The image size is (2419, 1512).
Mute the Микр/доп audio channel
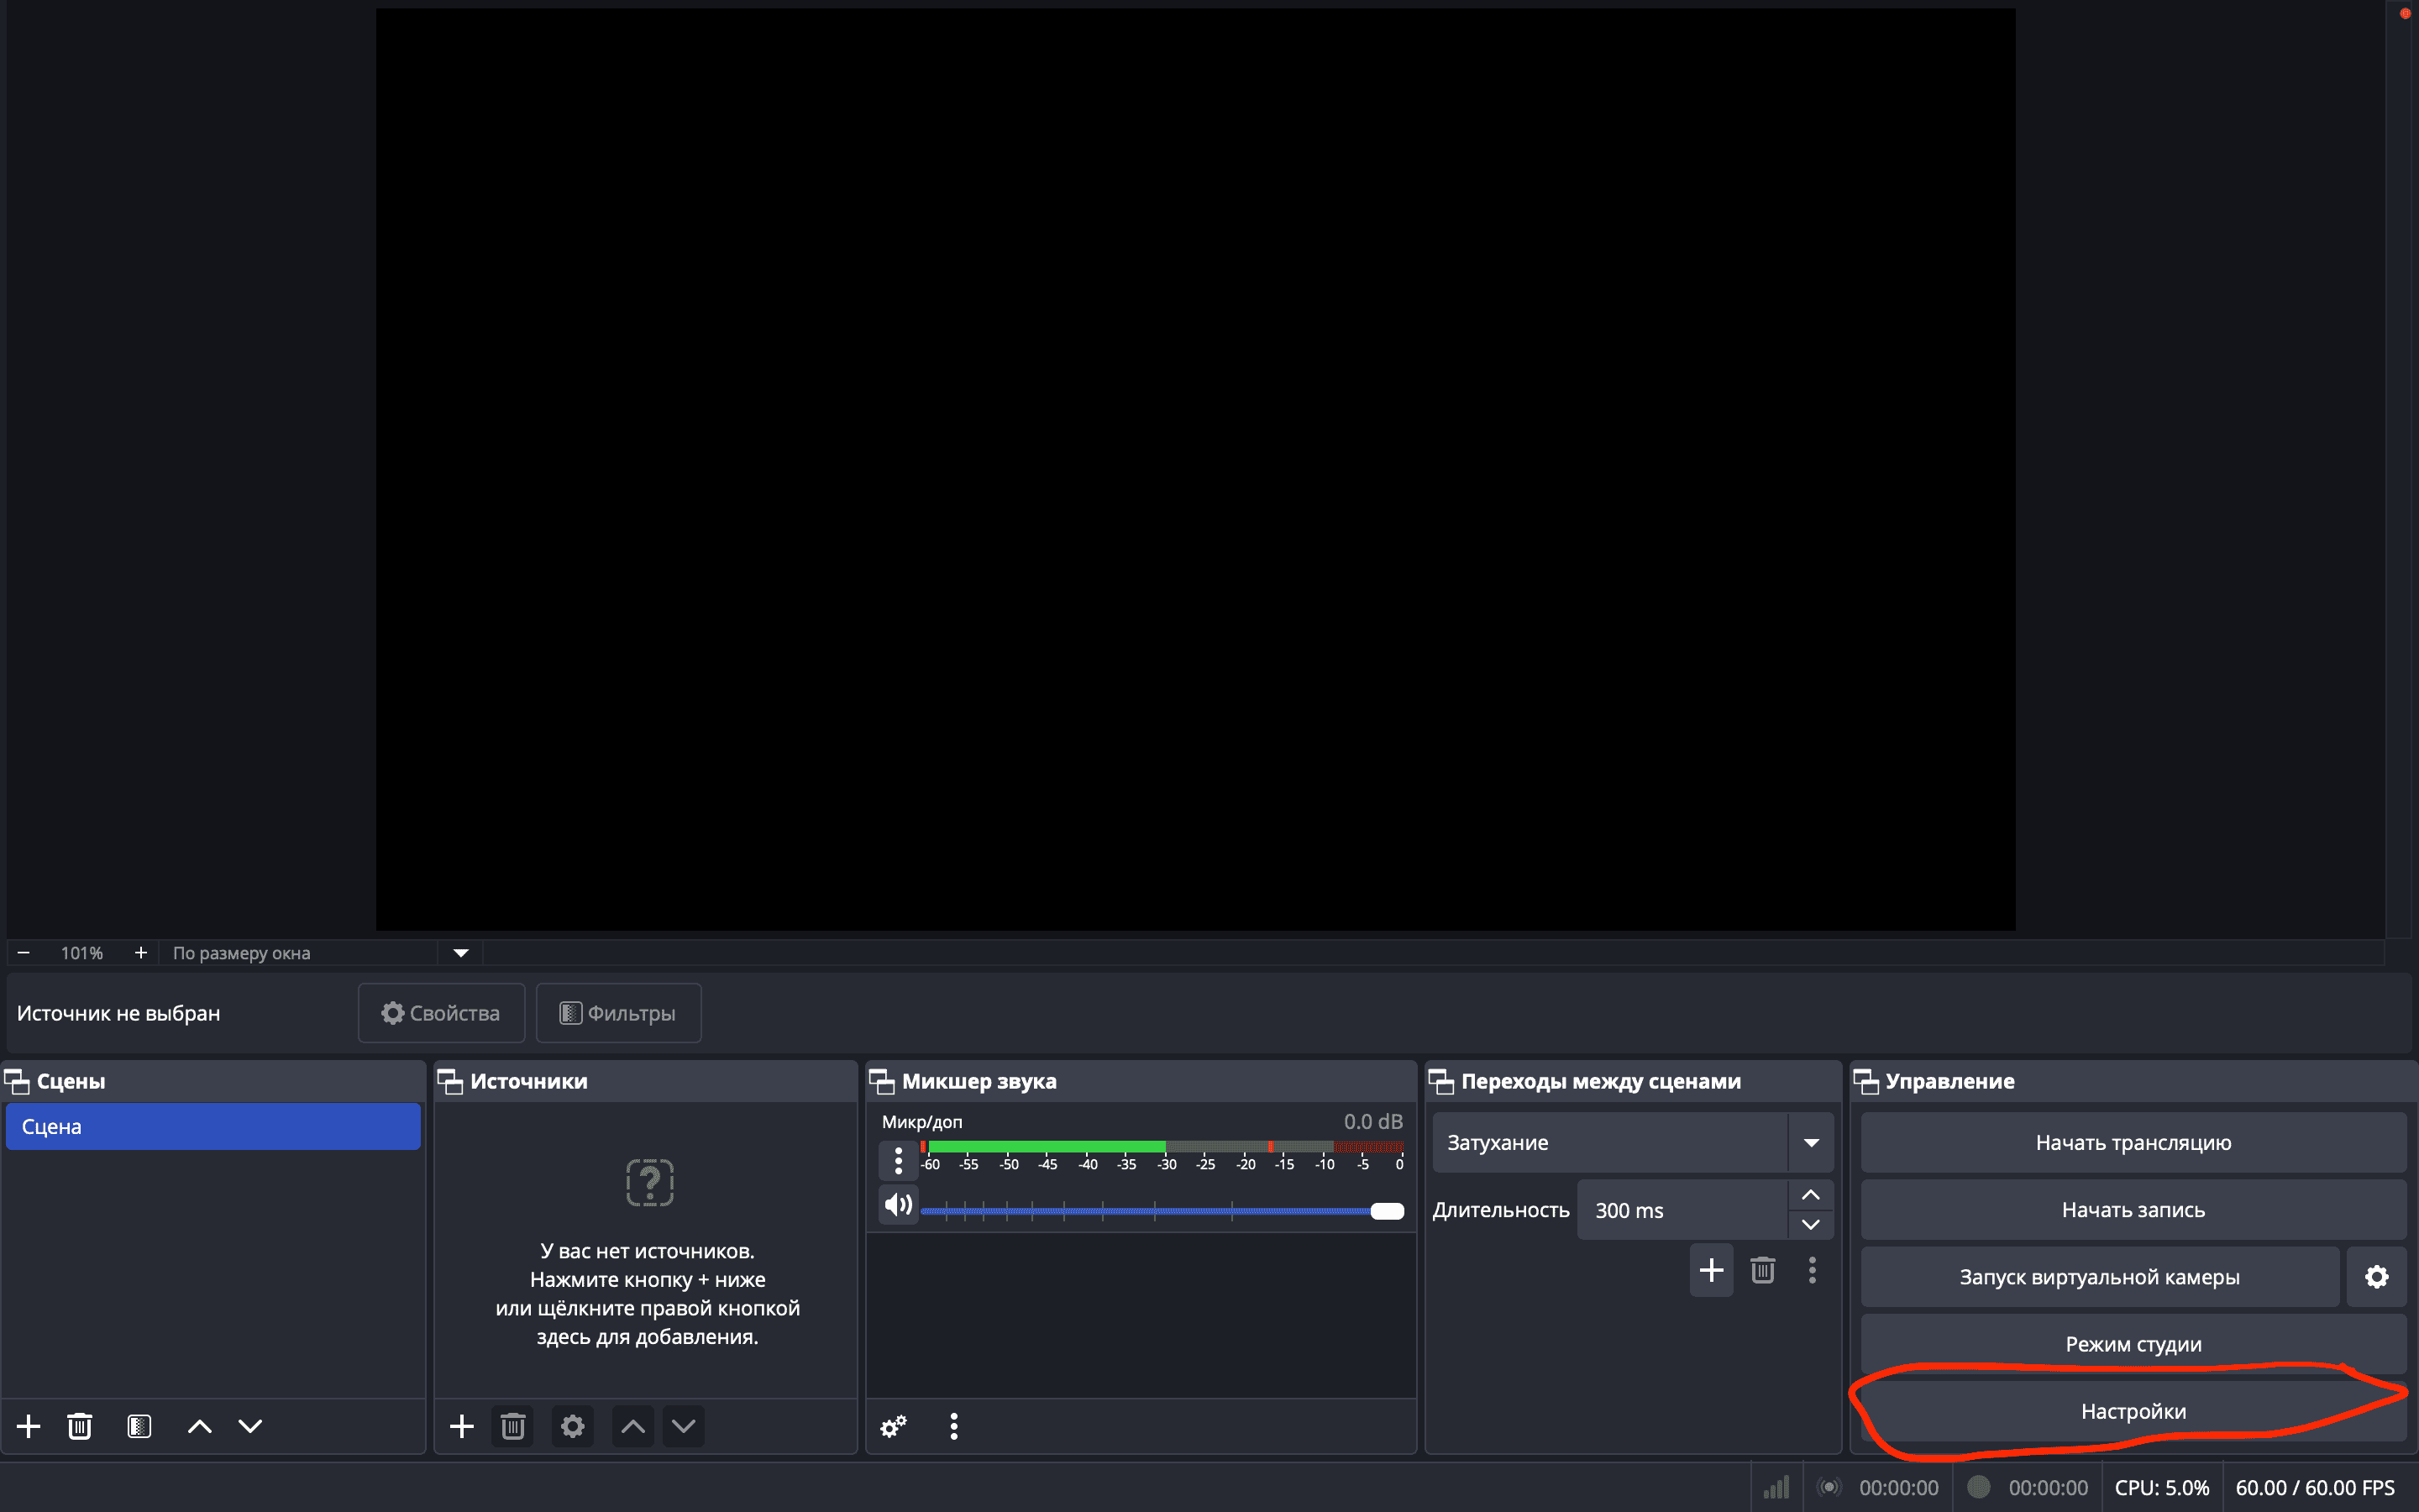click(x=899, y=1204)
